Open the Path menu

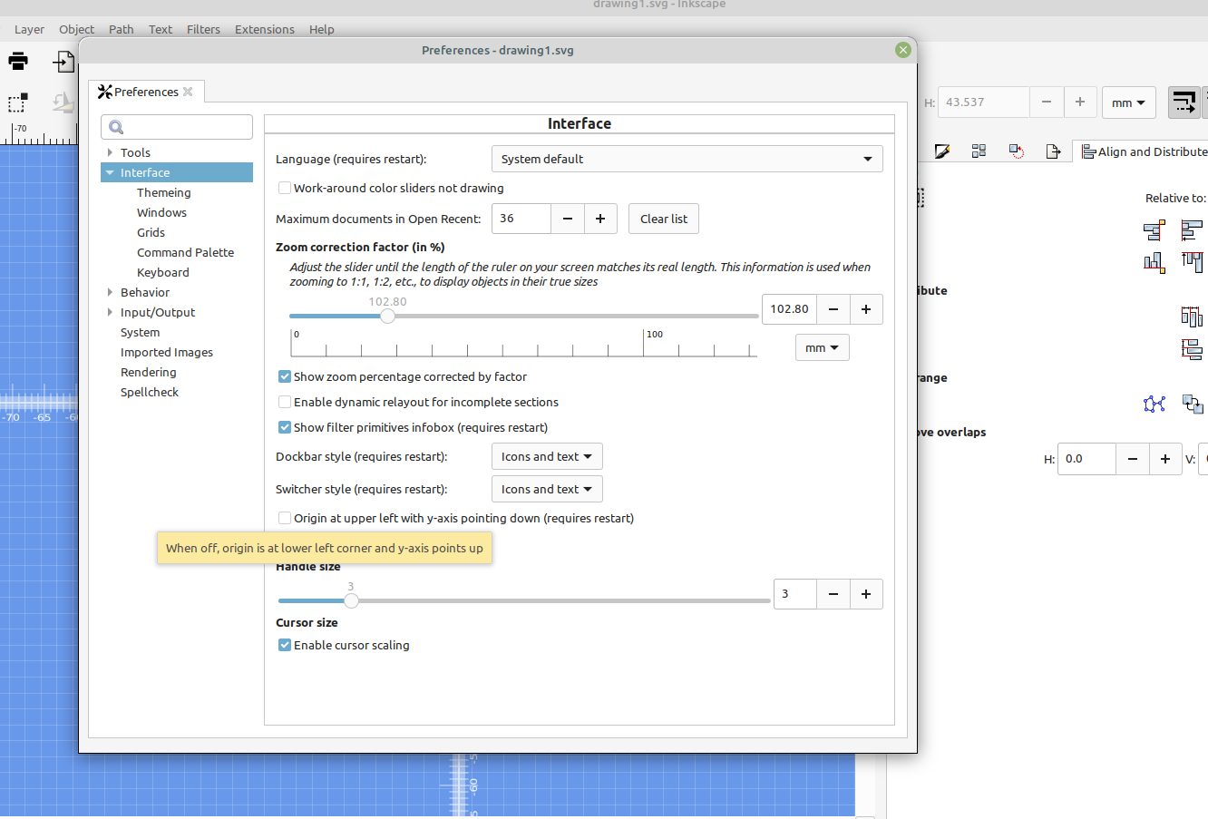coord(122,29)
